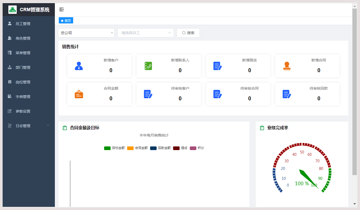Image resolution: width=360 pixels, height=210 pixels.
Task: Click the 菜单管理 tree icon
Action: pos(10,53)
